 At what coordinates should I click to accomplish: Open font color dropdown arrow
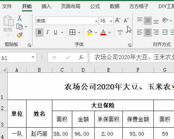pyautogui.click(x=110, y=32)
